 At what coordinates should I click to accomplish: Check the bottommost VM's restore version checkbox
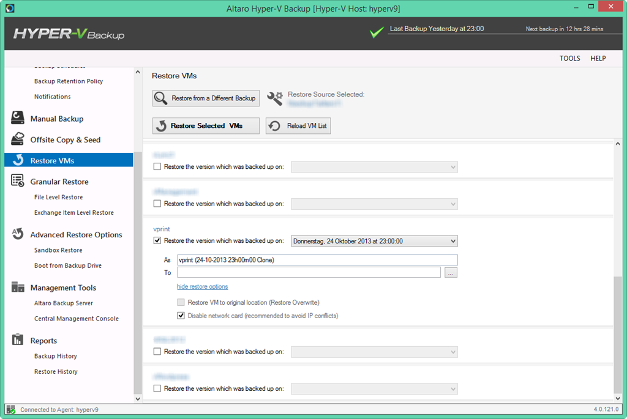coord(157,388)
